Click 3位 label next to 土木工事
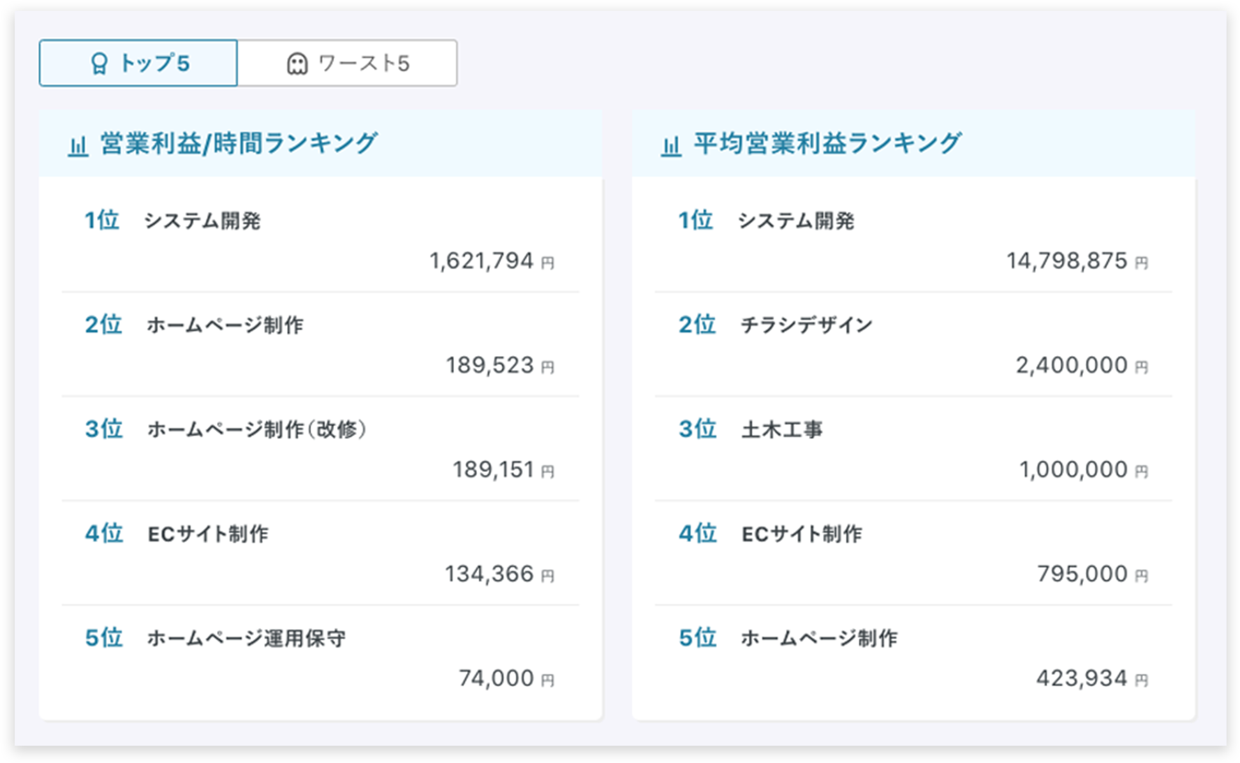Viewport: 1240px width, 763px height. point(697,429)
